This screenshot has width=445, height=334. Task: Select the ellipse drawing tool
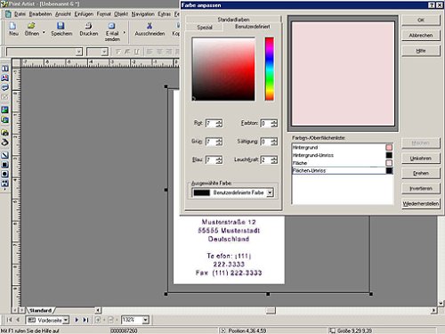(5, 174)
